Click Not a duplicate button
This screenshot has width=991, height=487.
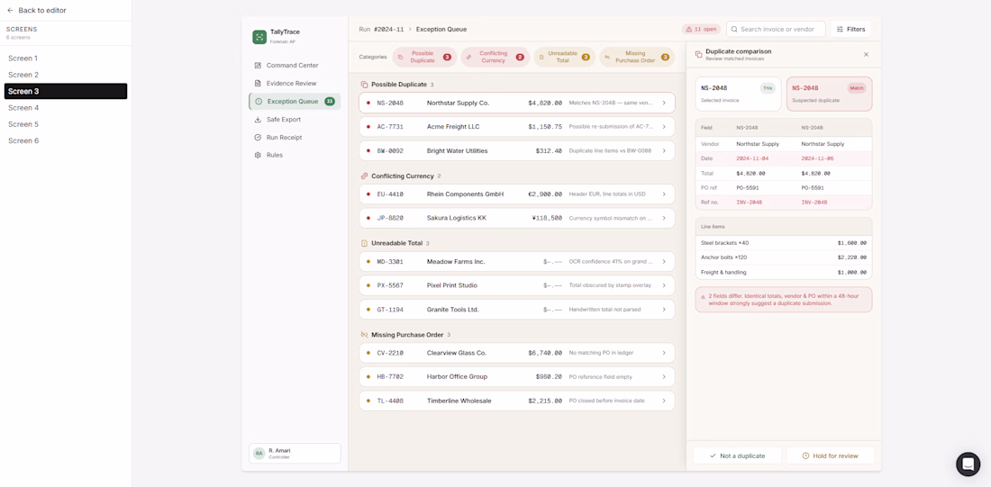(737, 455)
